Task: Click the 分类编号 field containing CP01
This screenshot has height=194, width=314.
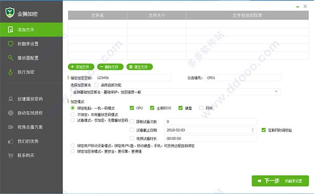Action: 242,78
